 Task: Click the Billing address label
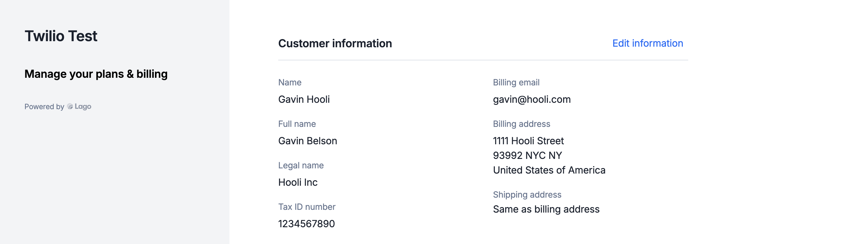522,124
